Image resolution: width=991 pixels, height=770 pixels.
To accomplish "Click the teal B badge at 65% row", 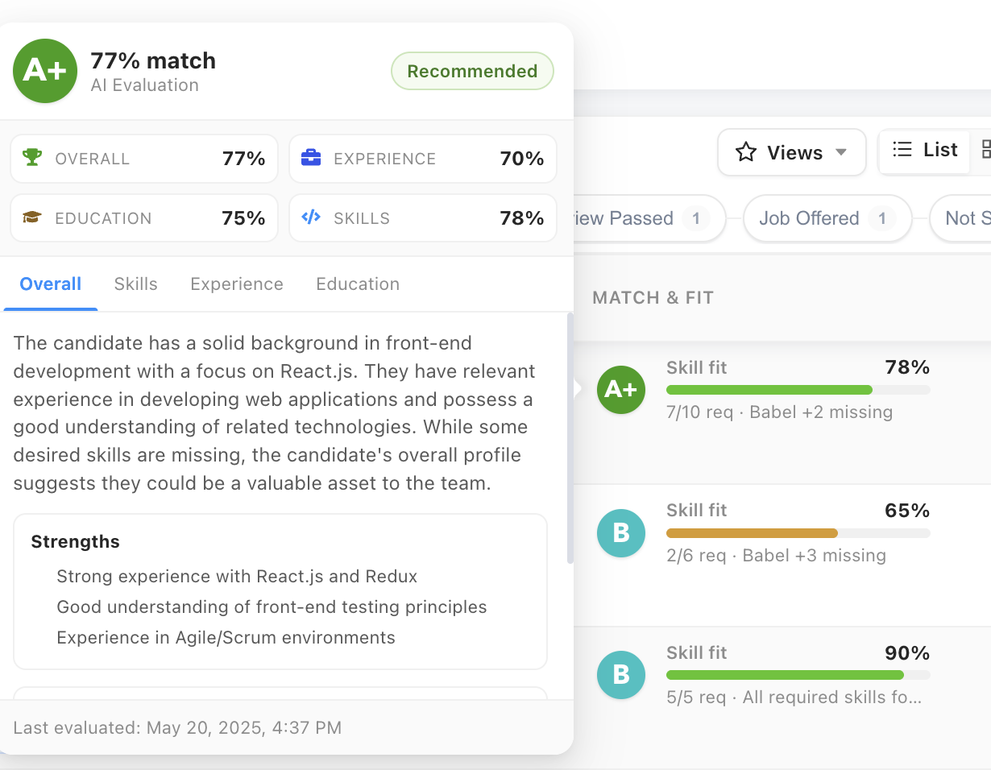I will point(621,533).
